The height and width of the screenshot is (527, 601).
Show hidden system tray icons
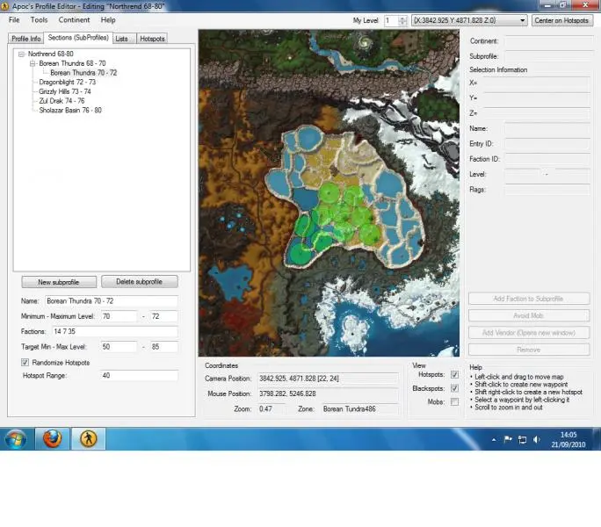click(493, 438)
